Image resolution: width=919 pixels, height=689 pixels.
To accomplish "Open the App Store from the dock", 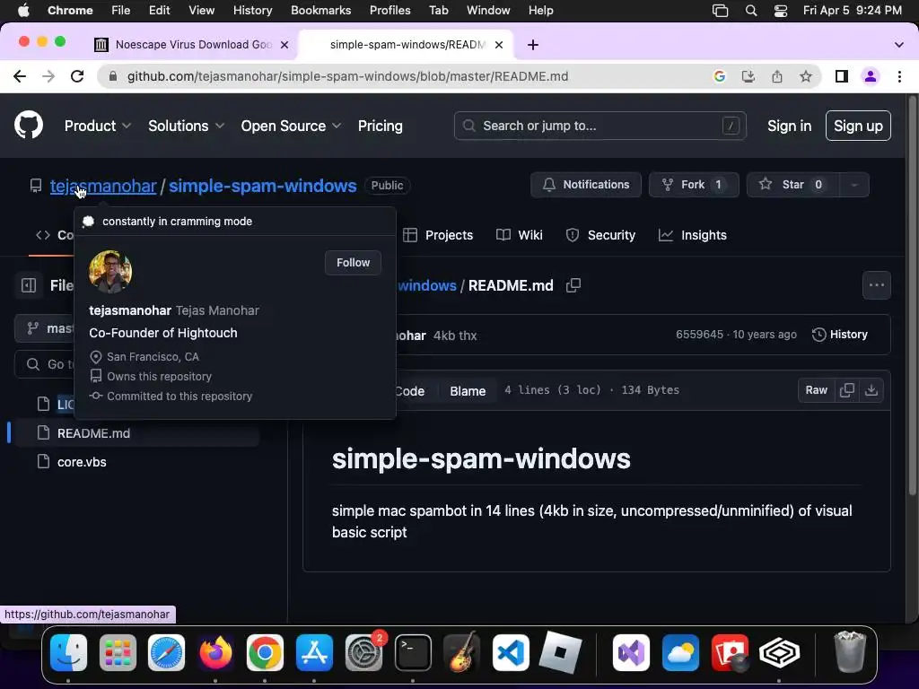I will (314, 653).
